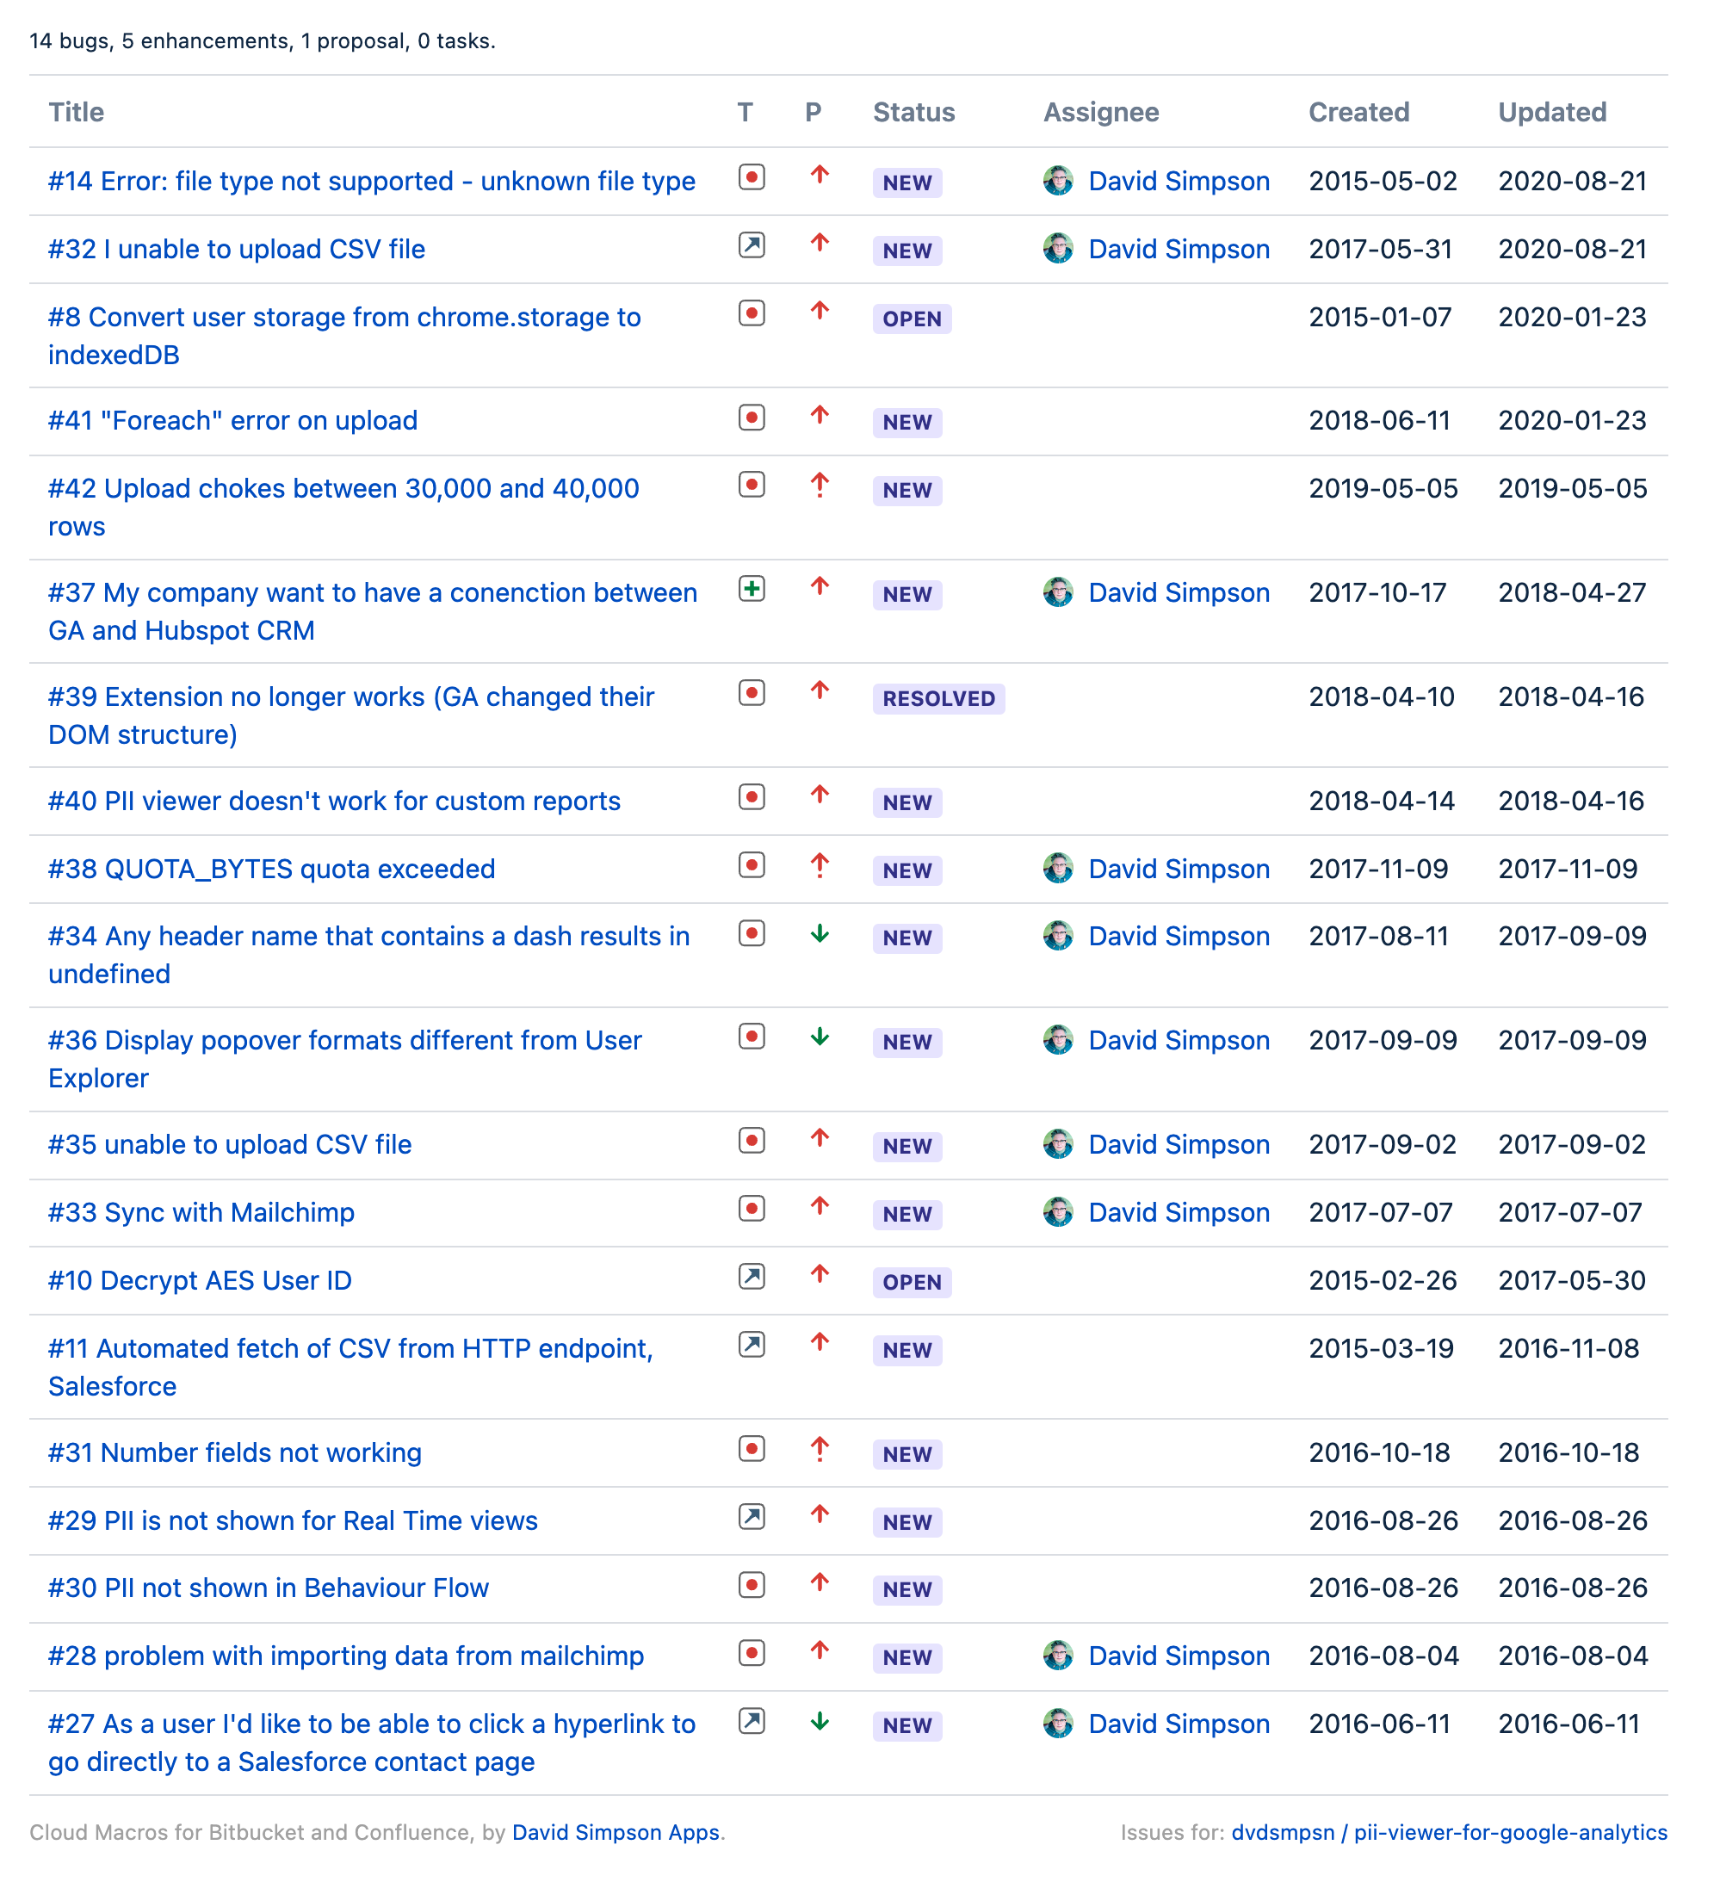Click David Simpson avatar on issue #38 row

(1057, 868)
